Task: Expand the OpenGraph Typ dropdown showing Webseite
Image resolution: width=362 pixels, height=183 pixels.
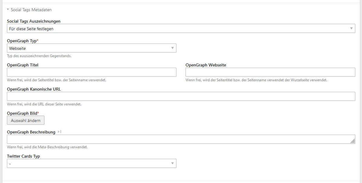Action: [x=91, y=48]
